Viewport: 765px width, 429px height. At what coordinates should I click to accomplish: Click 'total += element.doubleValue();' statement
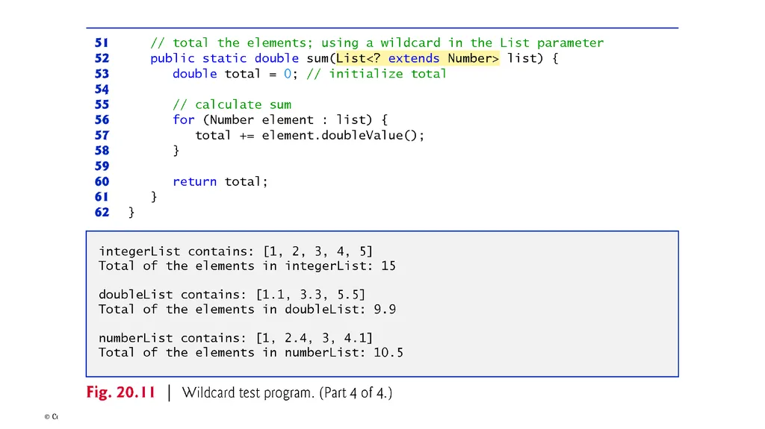310,136
